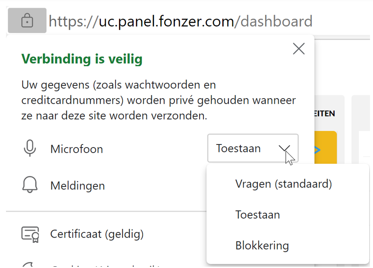The height and width of the screenshot is (268, 373).
Task: Click the secure connection description paragraph
Action: (x=158, y=100)
